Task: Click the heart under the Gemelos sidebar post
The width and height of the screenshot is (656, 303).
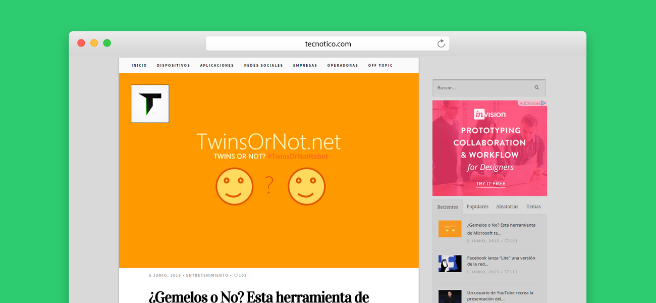Action: pyautogui.click(x=507, y=241)
